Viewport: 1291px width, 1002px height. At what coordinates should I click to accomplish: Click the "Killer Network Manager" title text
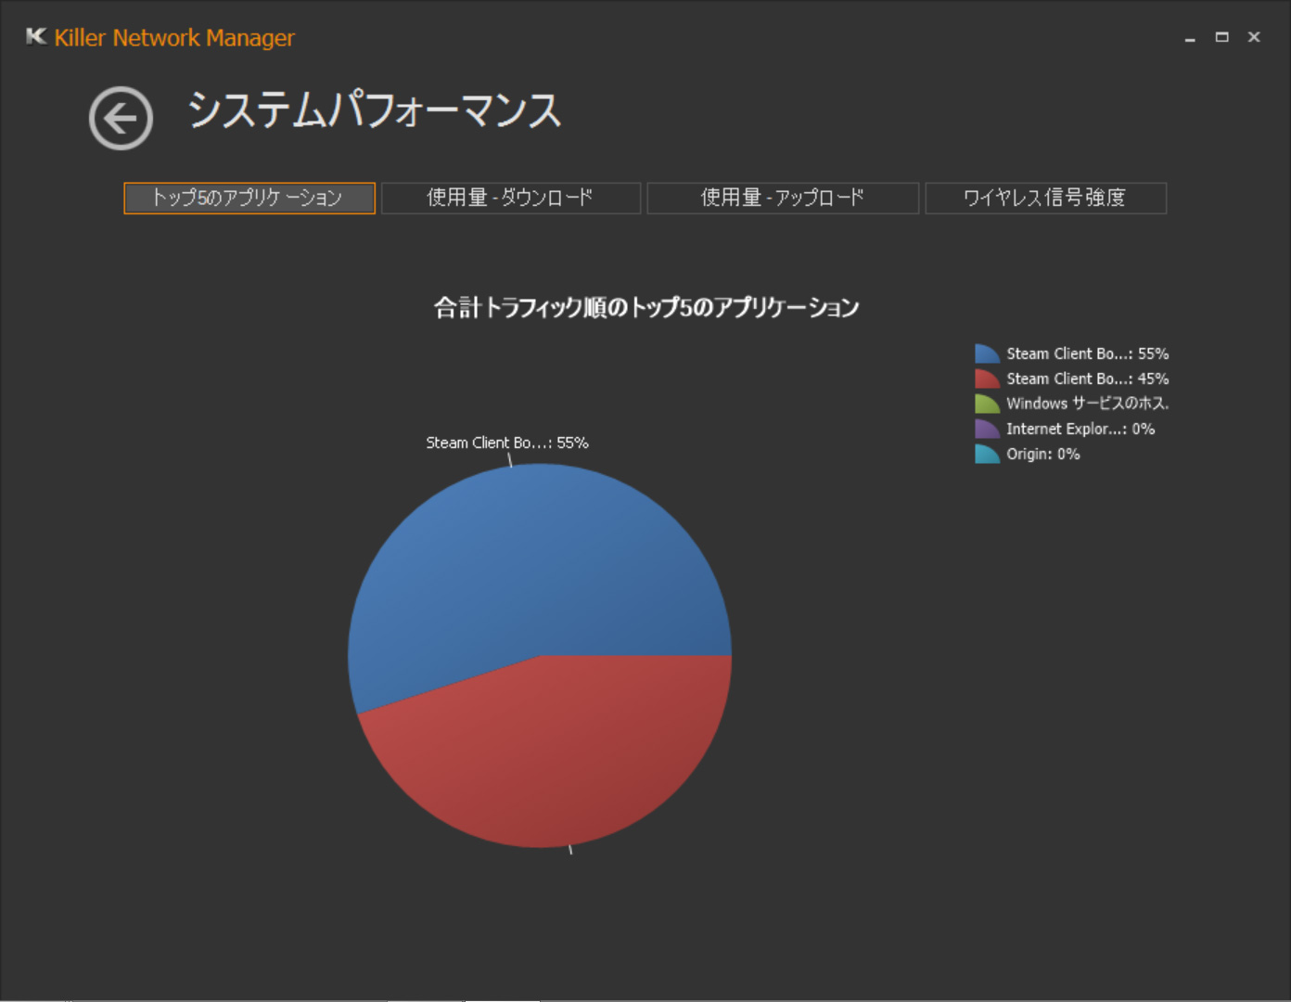click(174, 38)
